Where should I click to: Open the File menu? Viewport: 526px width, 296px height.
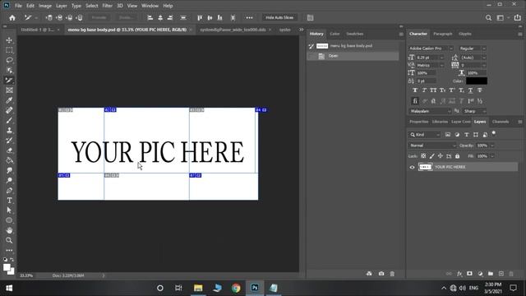pyautogui.click(x=18, y=6)
